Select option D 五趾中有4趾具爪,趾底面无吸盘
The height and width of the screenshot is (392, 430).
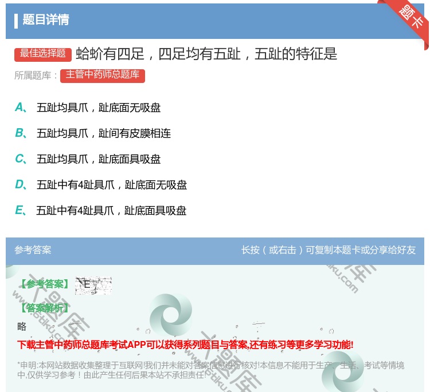[111, 185]
